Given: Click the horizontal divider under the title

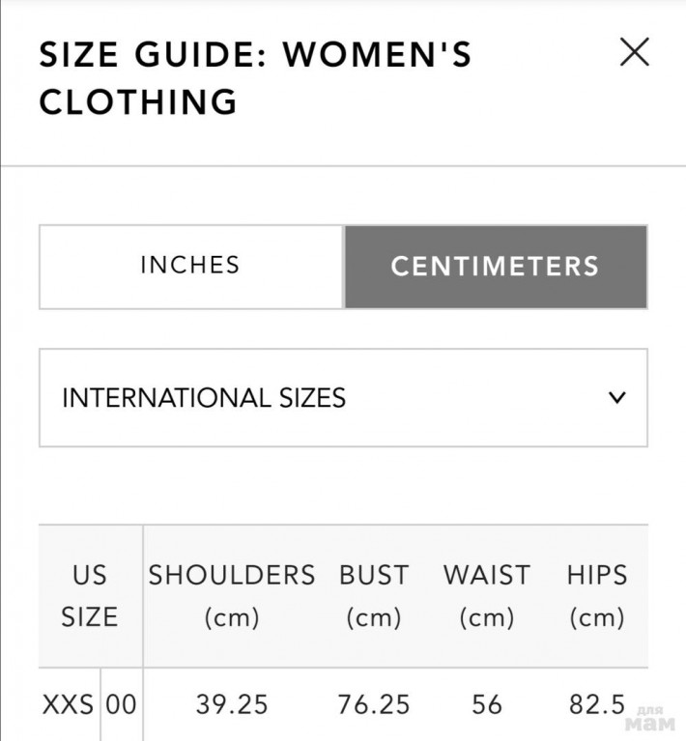Looking at the screenshot, I should tap(343, 165).
